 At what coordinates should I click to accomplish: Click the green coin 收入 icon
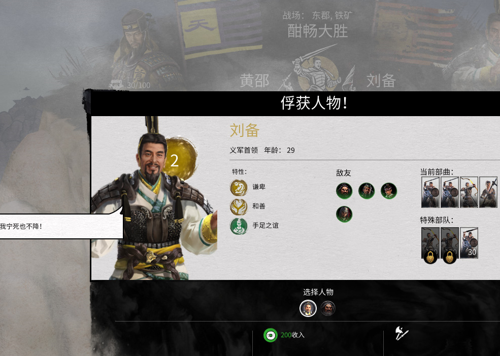[271, 335]
